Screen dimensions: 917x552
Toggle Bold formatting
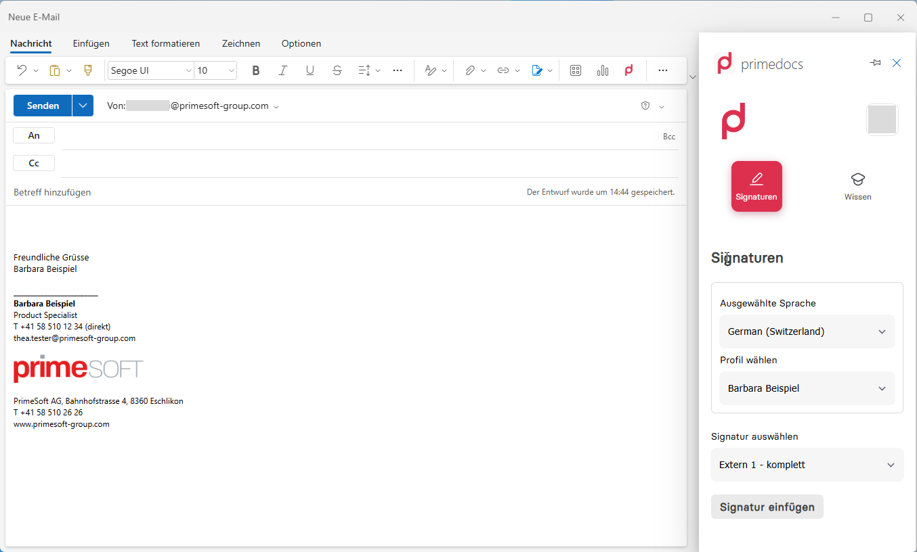coord(255,70)
